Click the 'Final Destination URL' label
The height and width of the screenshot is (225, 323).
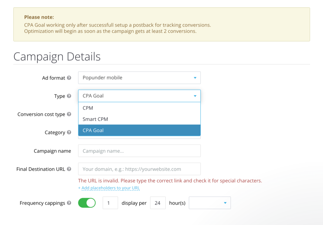[x=41, y=169]
